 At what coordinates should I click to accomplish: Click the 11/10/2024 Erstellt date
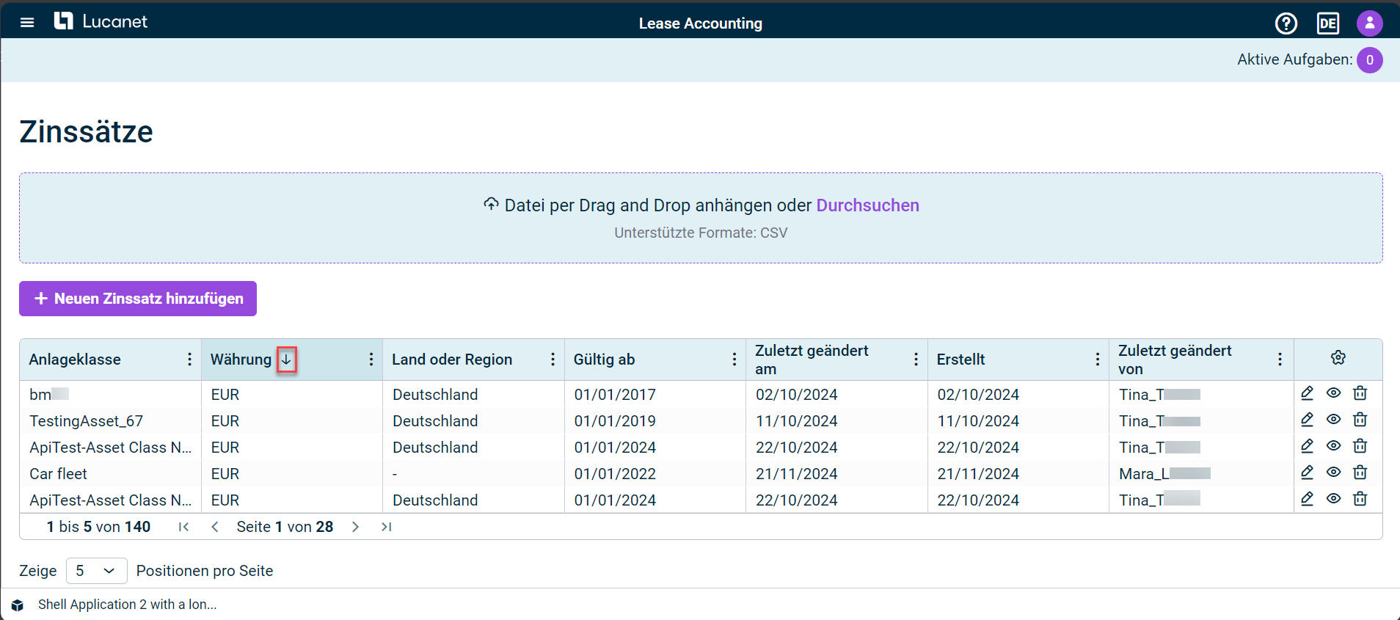pyautogui.click(x=978, y=421)
